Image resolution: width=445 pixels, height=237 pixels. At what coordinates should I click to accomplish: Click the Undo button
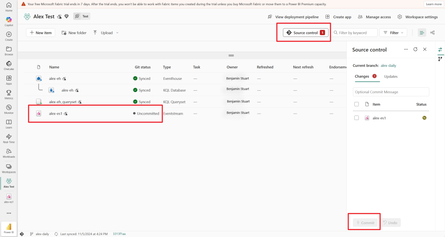coord(390,223)
